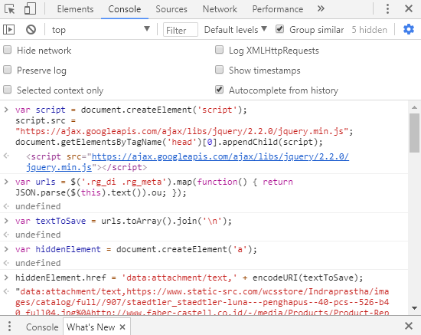Open the googleapis jquery script link

220,156
